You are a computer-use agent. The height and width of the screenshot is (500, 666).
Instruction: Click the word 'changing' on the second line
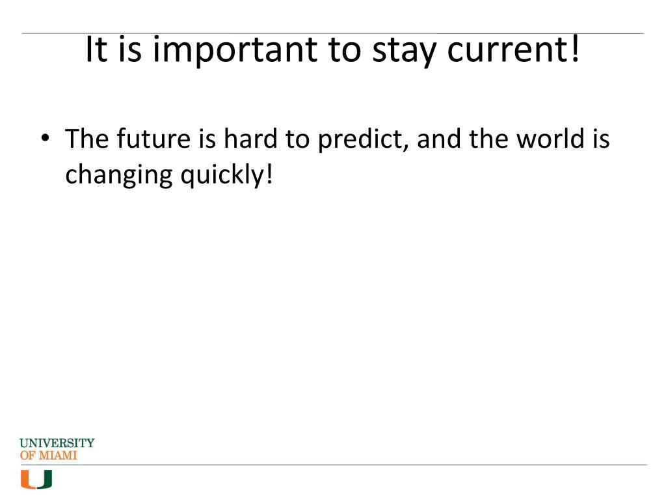coord(119,176)
